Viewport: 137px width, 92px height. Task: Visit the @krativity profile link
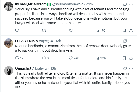pyautogui.click(x=40, y=68)
